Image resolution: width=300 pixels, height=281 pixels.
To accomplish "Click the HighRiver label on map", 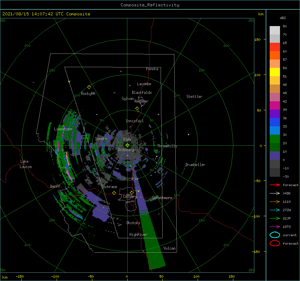I will click(138, 235).
